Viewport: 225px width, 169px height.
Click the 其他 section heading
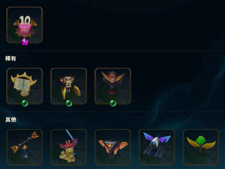(11, 120)
